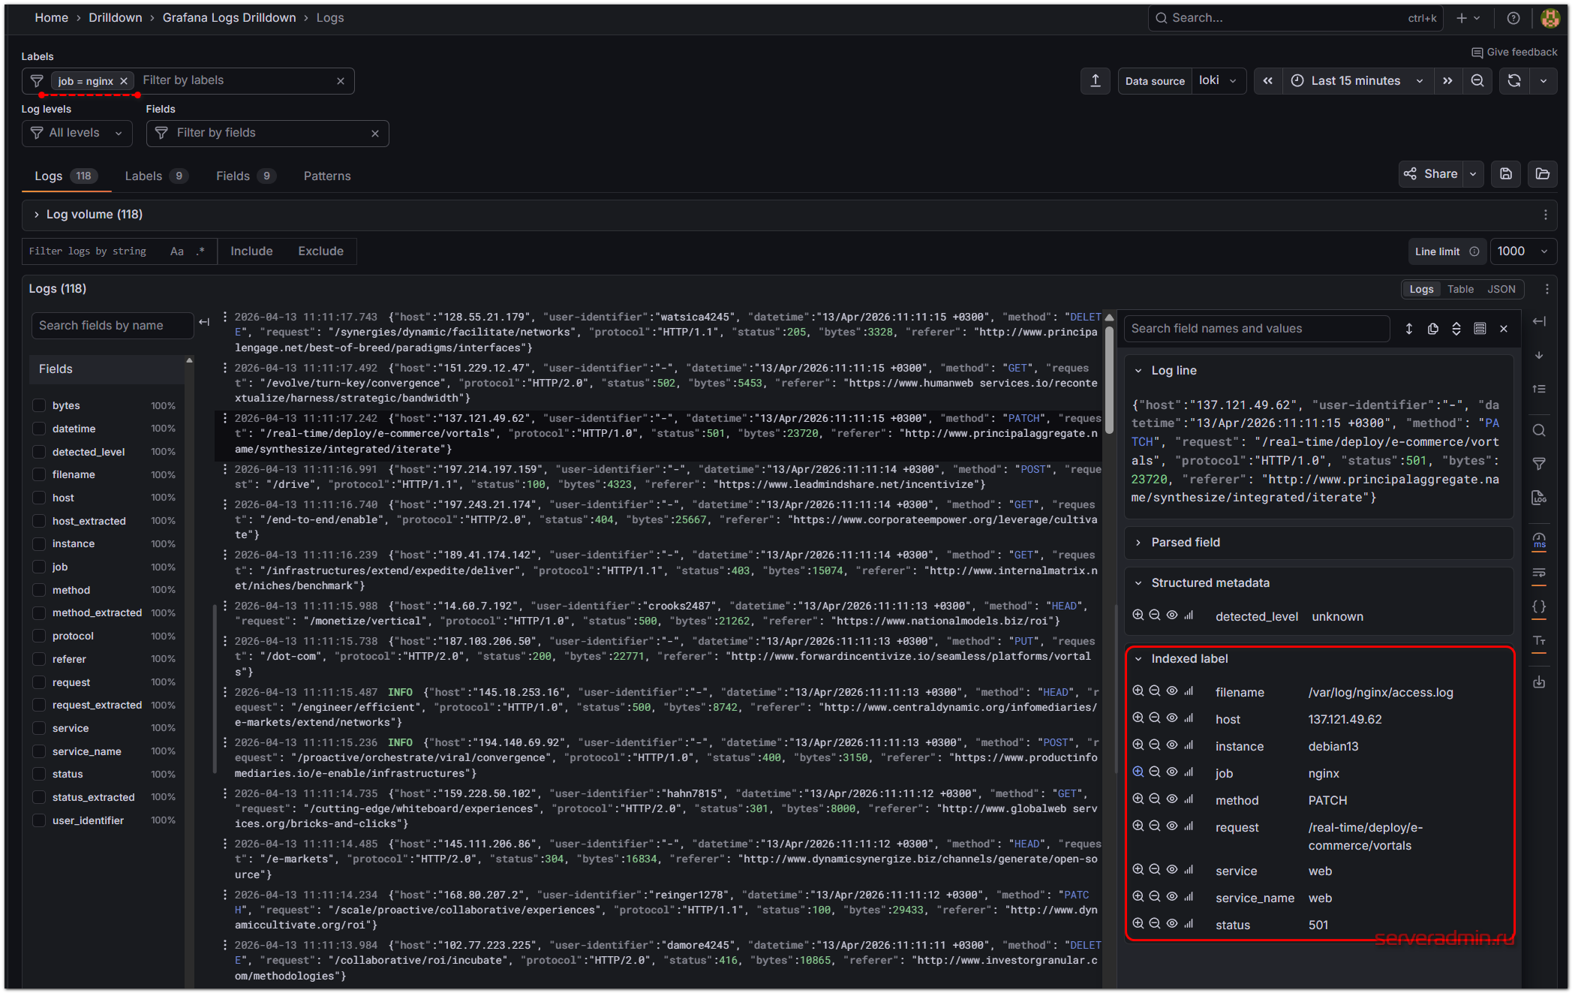Image resolution: width=1572 pixels, height=993 pixels.
Task: Click the include filter icon for job label
Action: point(1138,772)
